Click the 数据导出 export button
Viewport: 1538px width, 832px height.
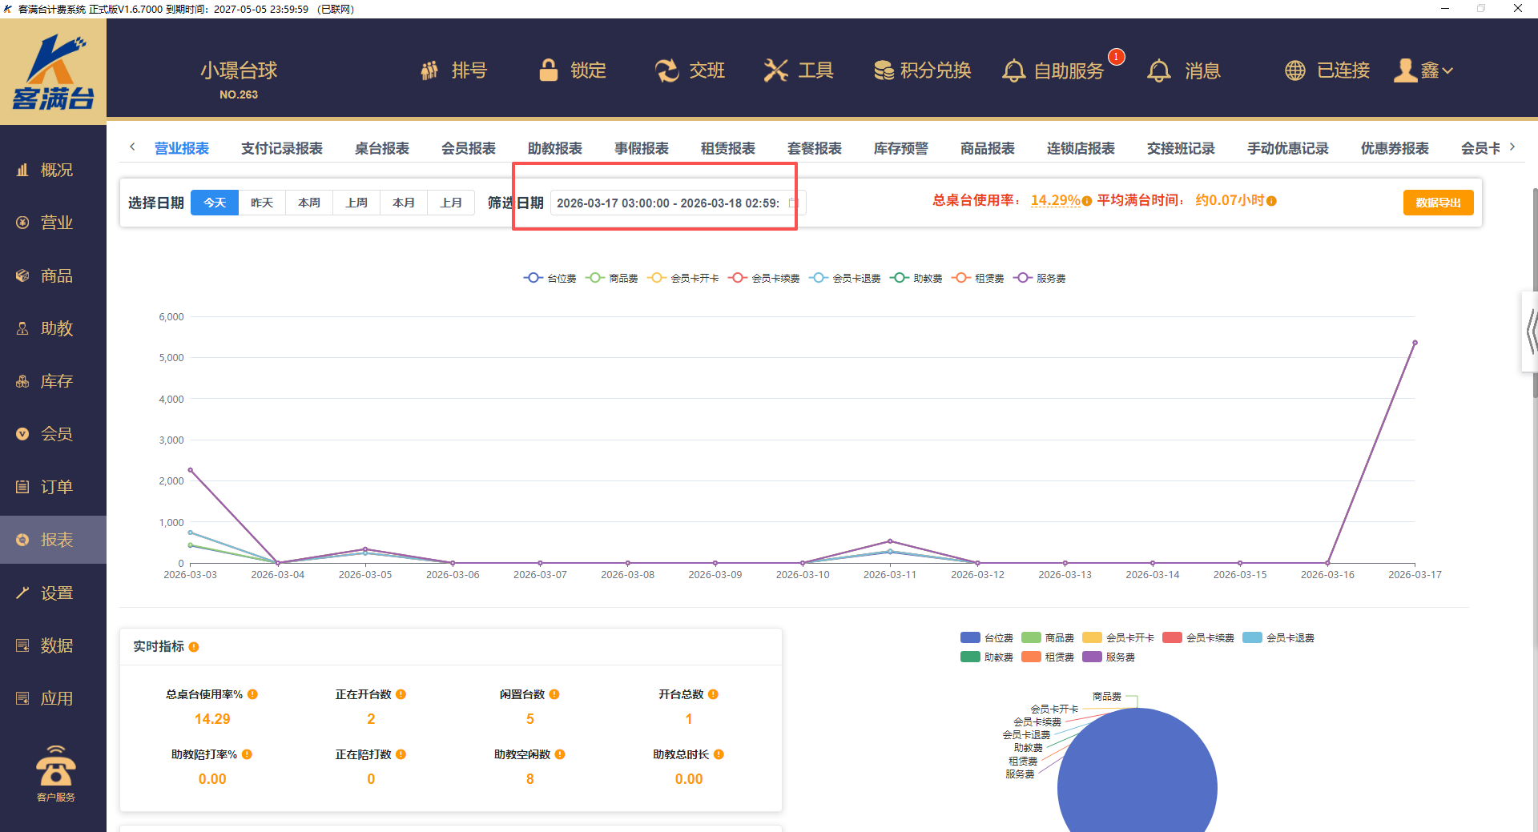1438,203
